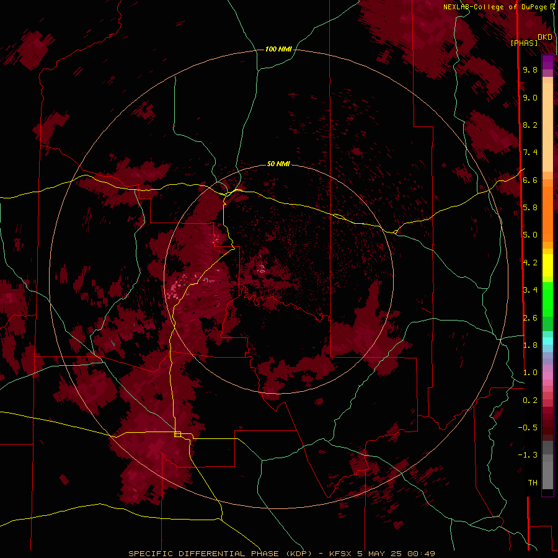Image resolution: width=558 pixels, height=558 pixels.
Task: Click the DKD PHAS legend unit label
Action: click(x=531, y=40)
